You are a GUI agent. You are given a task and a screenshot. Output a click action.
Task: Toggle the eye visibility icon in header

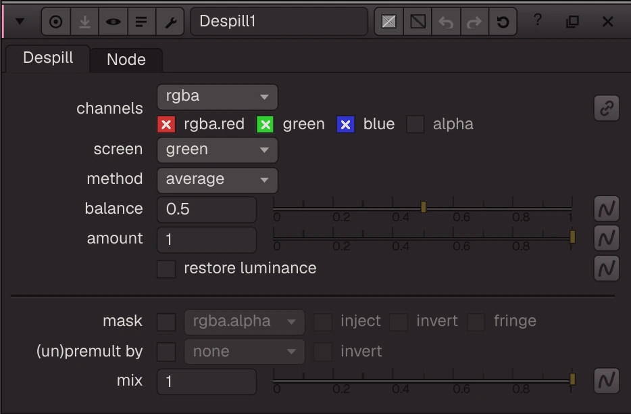(x=113, y=22)
